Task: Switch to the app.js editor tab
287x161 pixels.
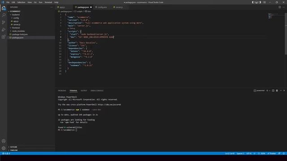Action: 64,7
